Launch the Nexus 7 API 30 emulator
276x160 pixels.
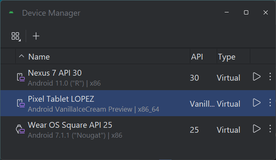pyautogui.click(x=257, y=77)
